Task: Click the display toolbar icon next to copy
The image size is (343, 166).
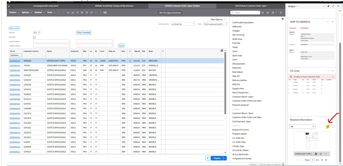Action: coord(82,13)
